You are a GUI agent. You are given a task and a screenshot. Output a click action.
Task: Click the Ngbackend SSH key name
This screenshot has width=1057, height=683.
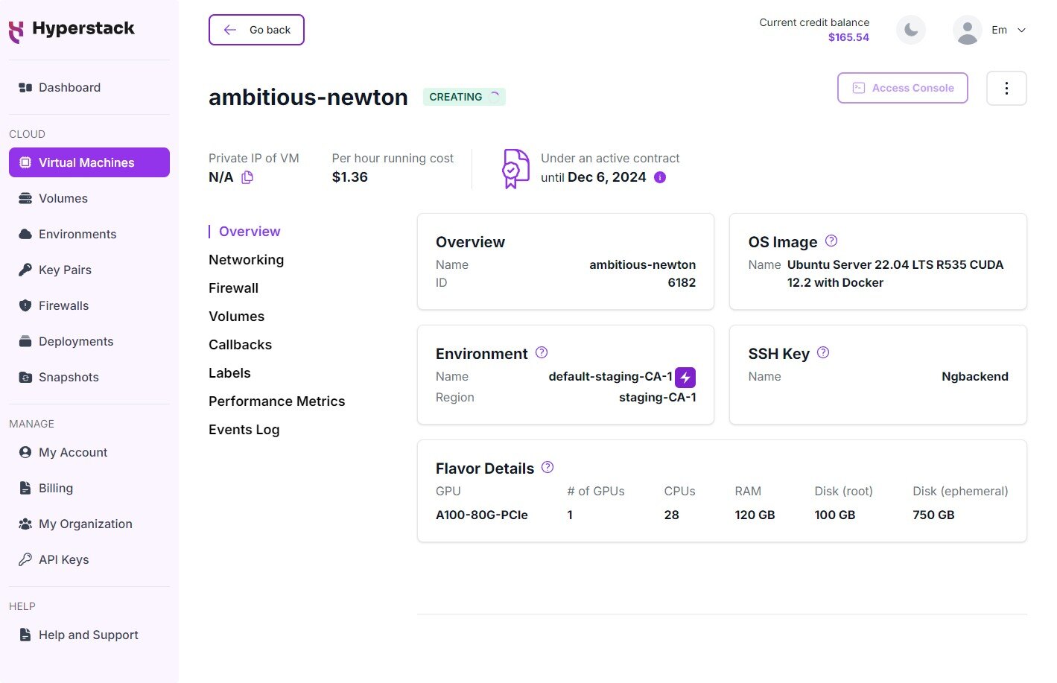(x=975, y=377)
